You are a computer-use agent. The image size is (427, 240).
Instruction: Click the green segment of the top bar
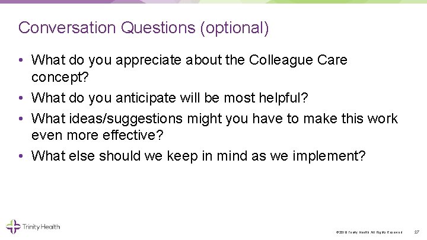click(x=356, y=2)
